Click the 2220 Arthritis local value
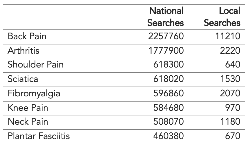250x146 pixels. 230,50
